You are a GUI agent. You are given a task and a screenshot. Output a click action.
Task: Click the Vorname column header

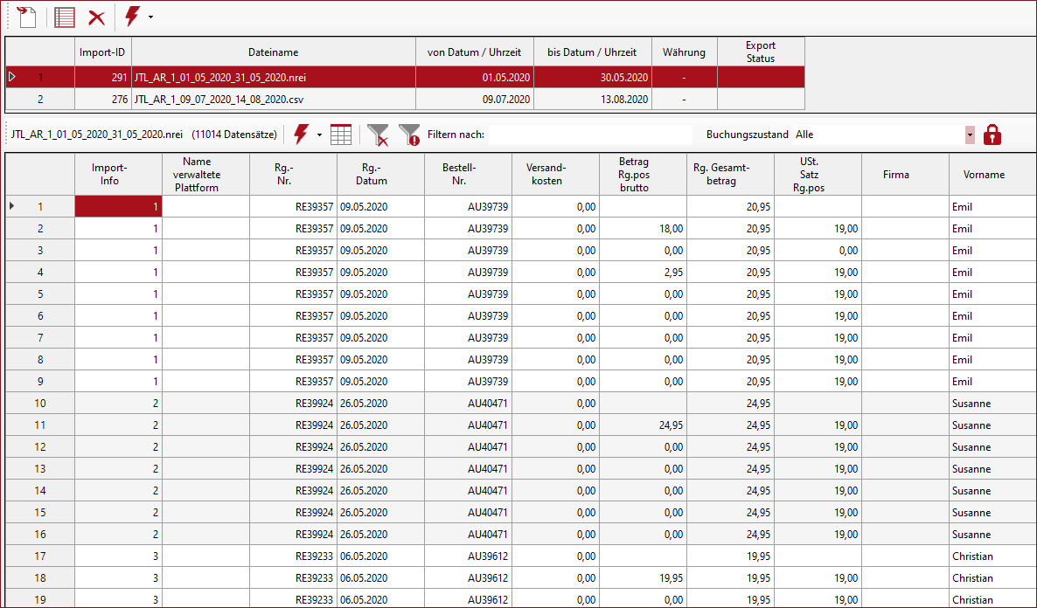click(x=984, y=174)
